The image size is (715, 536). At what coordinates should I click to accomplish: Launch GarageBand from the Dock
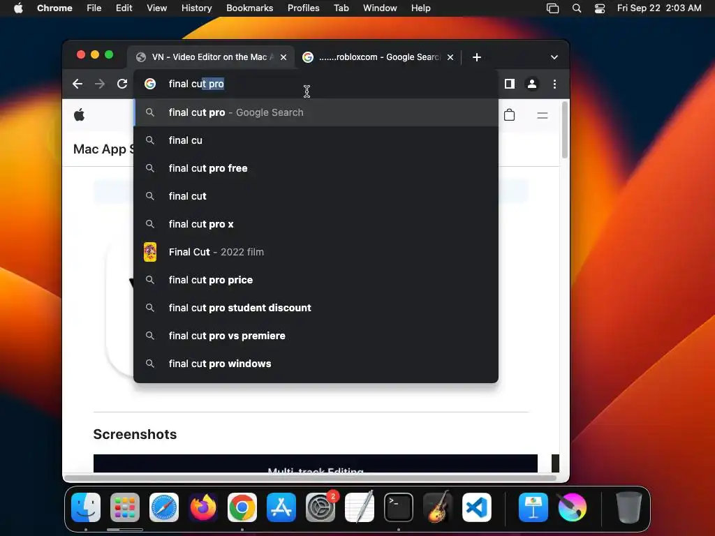pos(438,507)
